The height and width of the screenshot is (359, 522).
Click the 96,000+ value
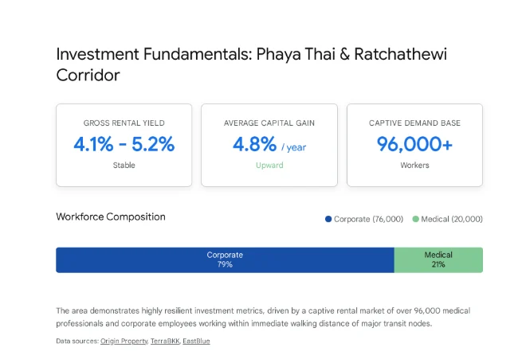pos(414,144)
